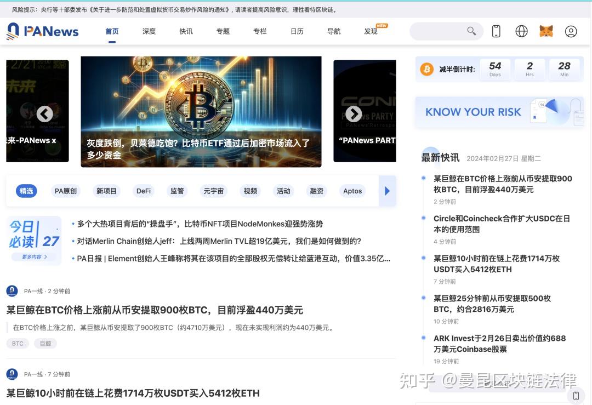Select the DeFi category pill
The height and width of the screenshot is (405, 592).
click(144, 191)
